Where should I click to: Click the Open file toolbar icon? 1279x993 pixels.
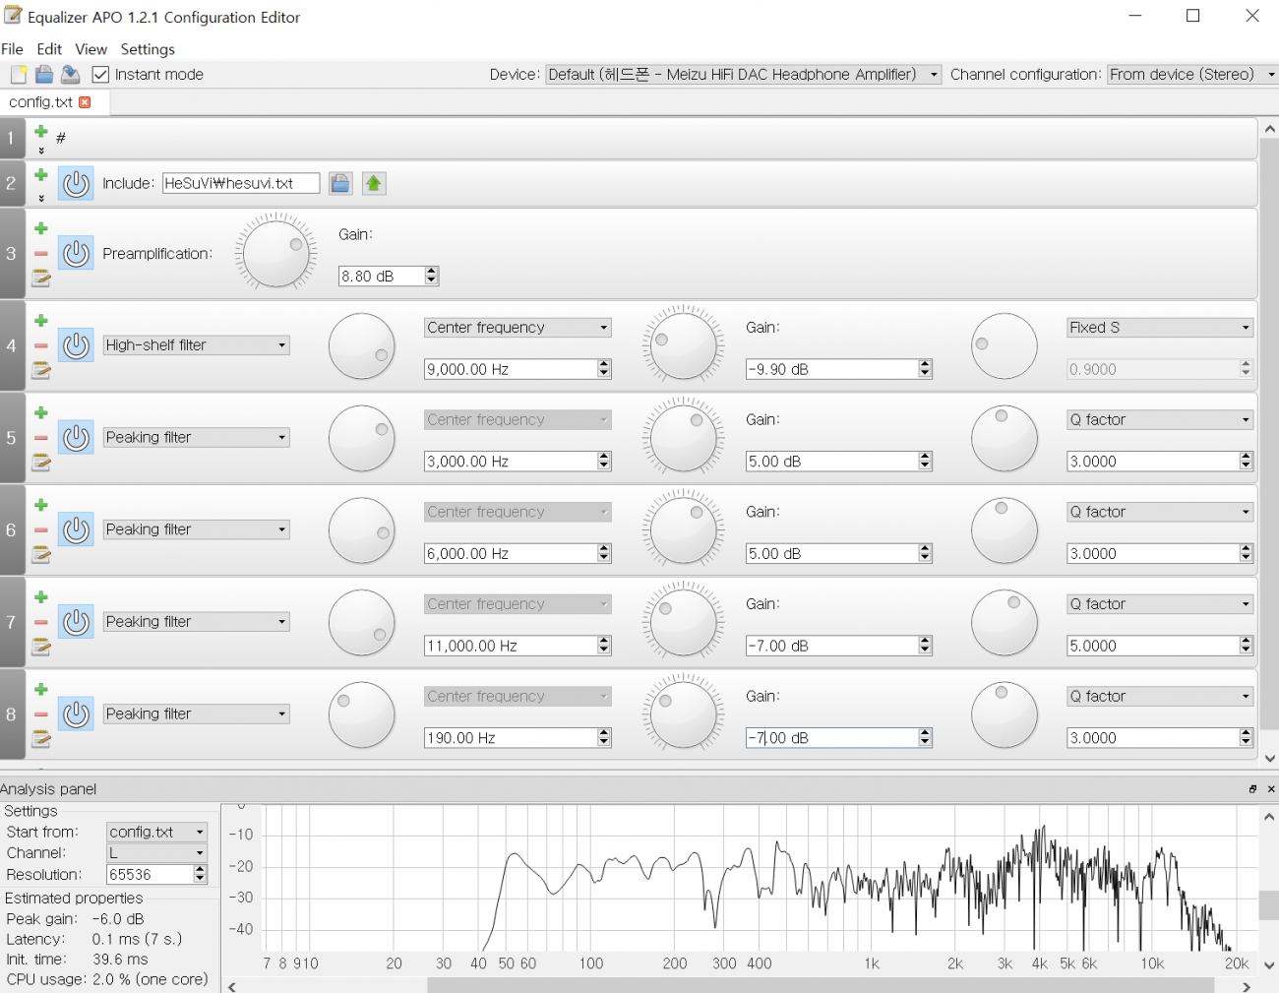click(44, 75)
